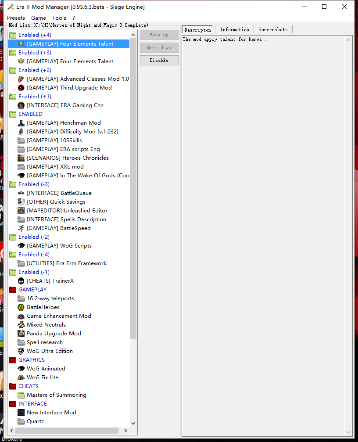Collapse the red CHEATS category folder
Screen dimensions: 358x442
click(x=13, y=386)
